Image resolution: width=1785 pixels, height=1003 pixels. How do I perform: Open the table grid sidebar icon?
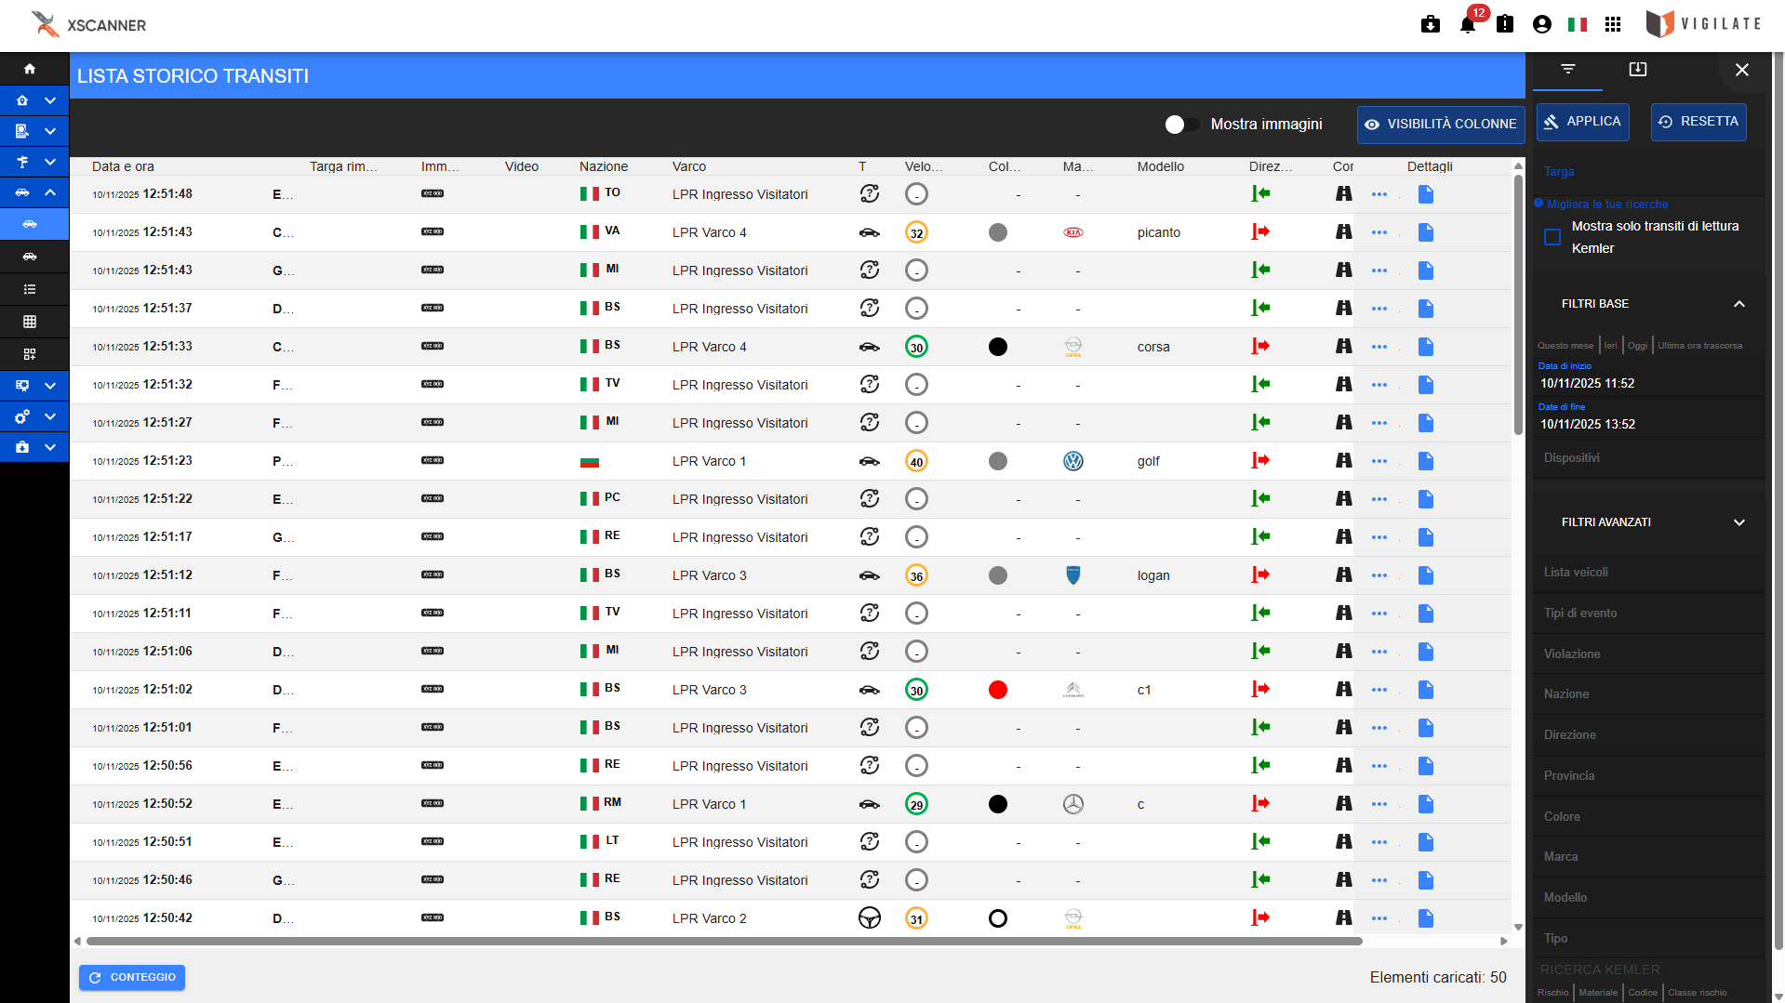[x=30, y=322]
